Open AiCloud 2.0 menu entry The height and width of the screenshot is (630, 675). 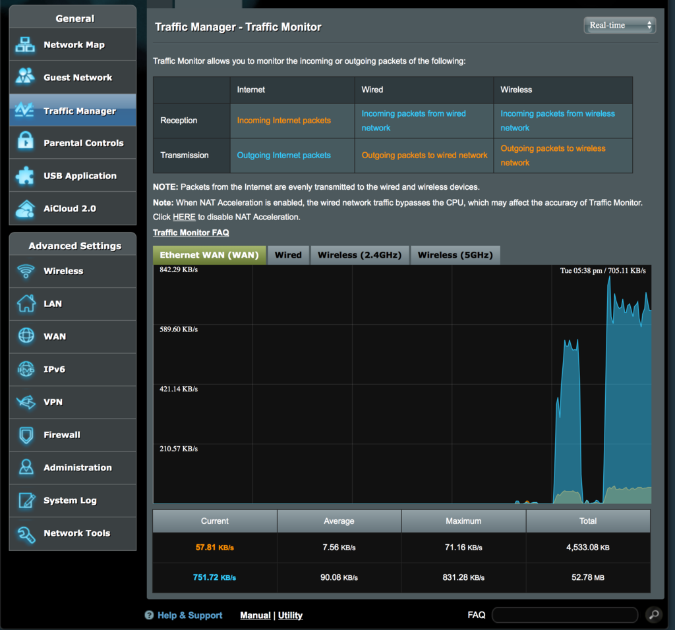click(x=73, y=208)
